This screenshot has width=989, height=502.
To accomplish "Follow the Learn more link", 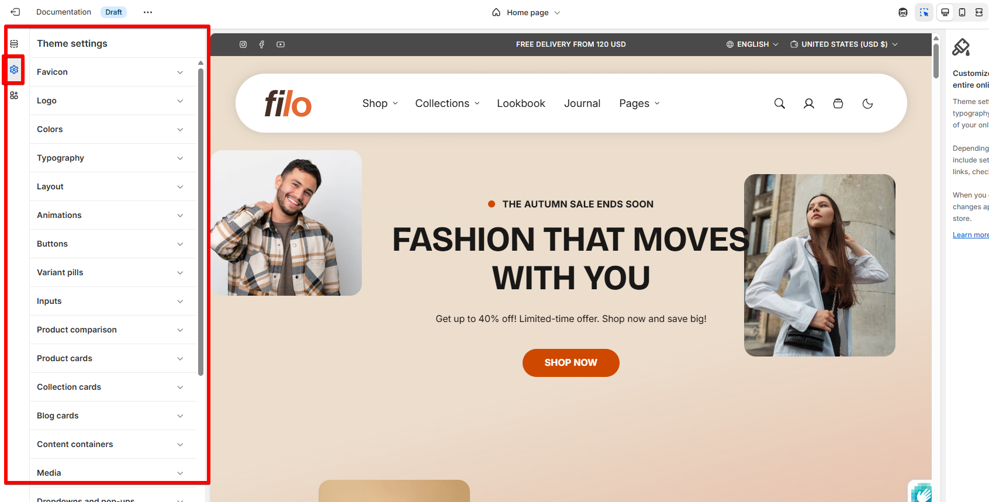I will [970, 235].
